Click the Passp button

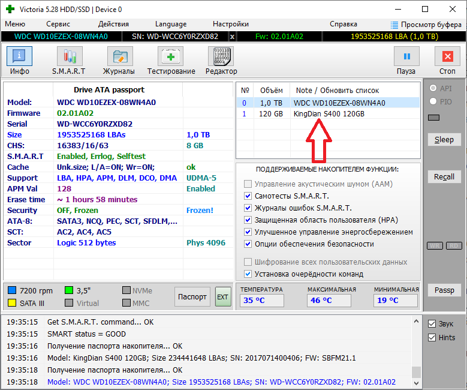(x=444, y=290)
